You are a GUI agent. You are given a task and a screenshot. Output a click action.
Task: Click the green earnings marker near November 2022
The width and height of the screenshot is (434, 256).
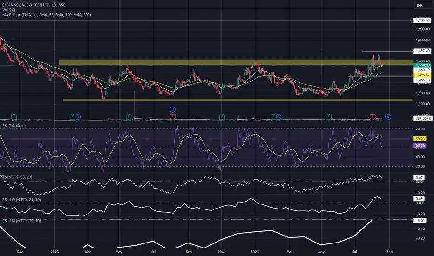[14, 117]
